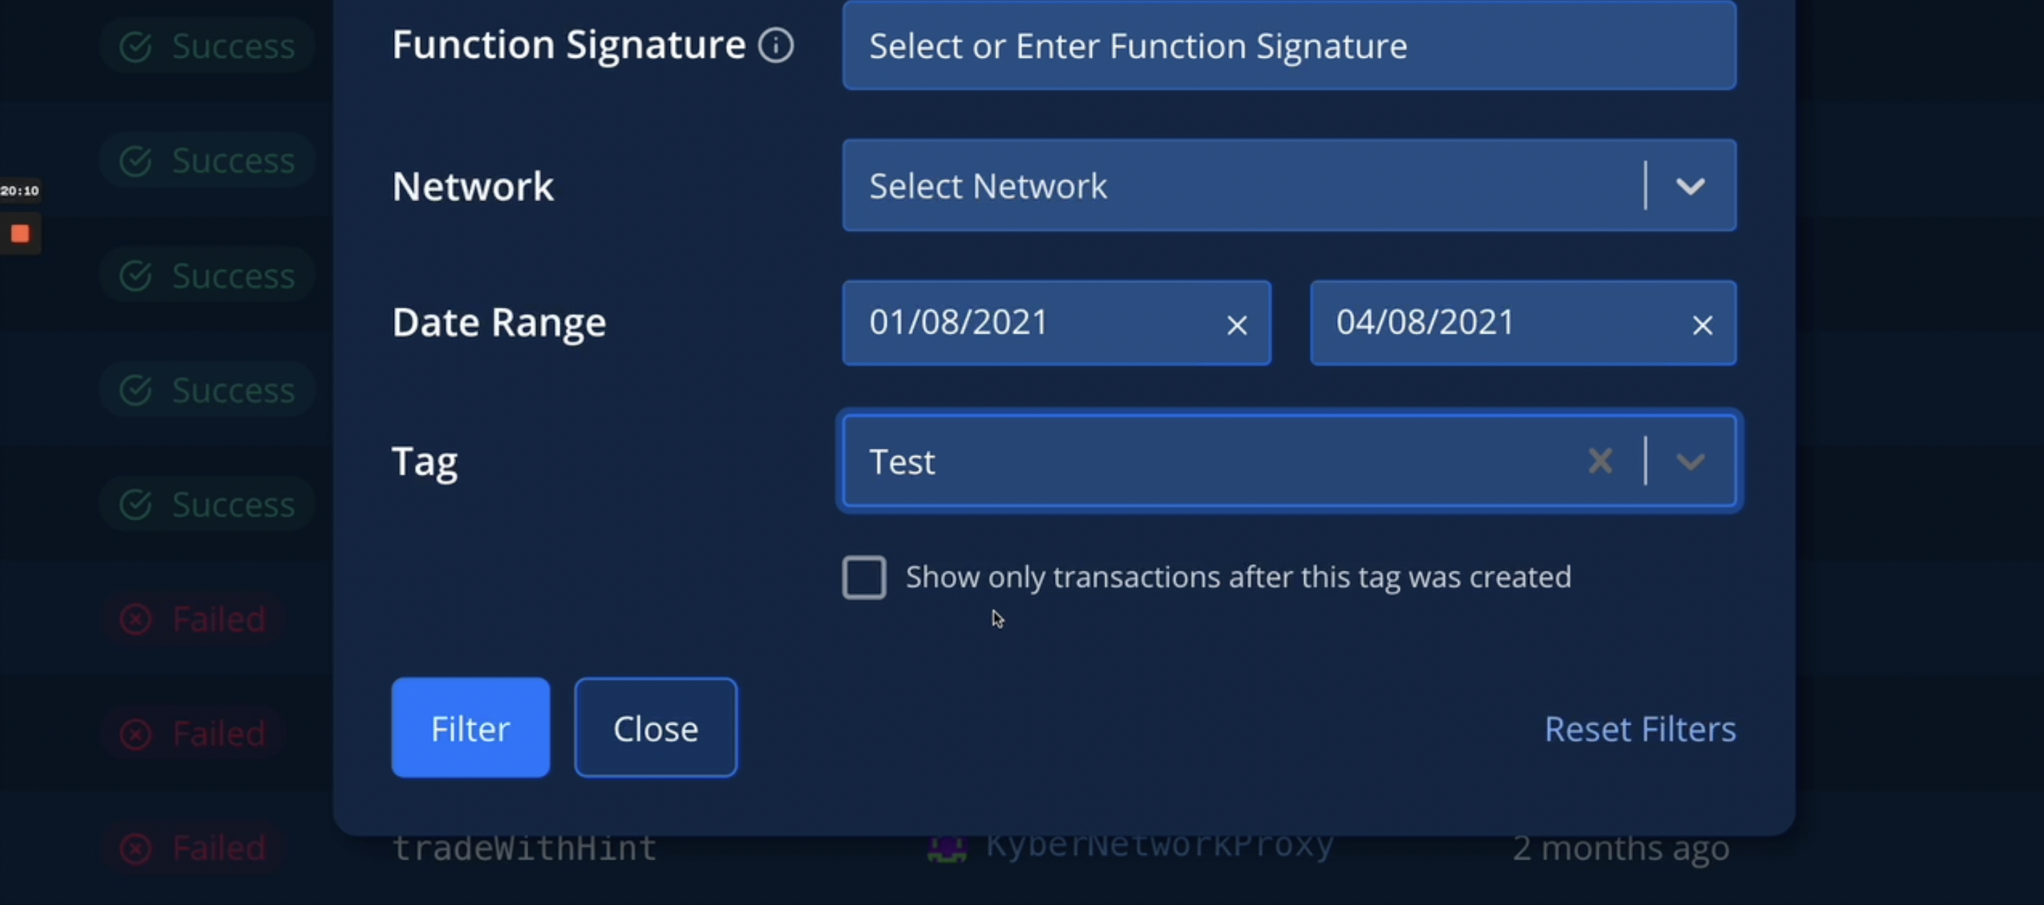
Task: Click the Function Signature info icon
Action: [775, 45]
